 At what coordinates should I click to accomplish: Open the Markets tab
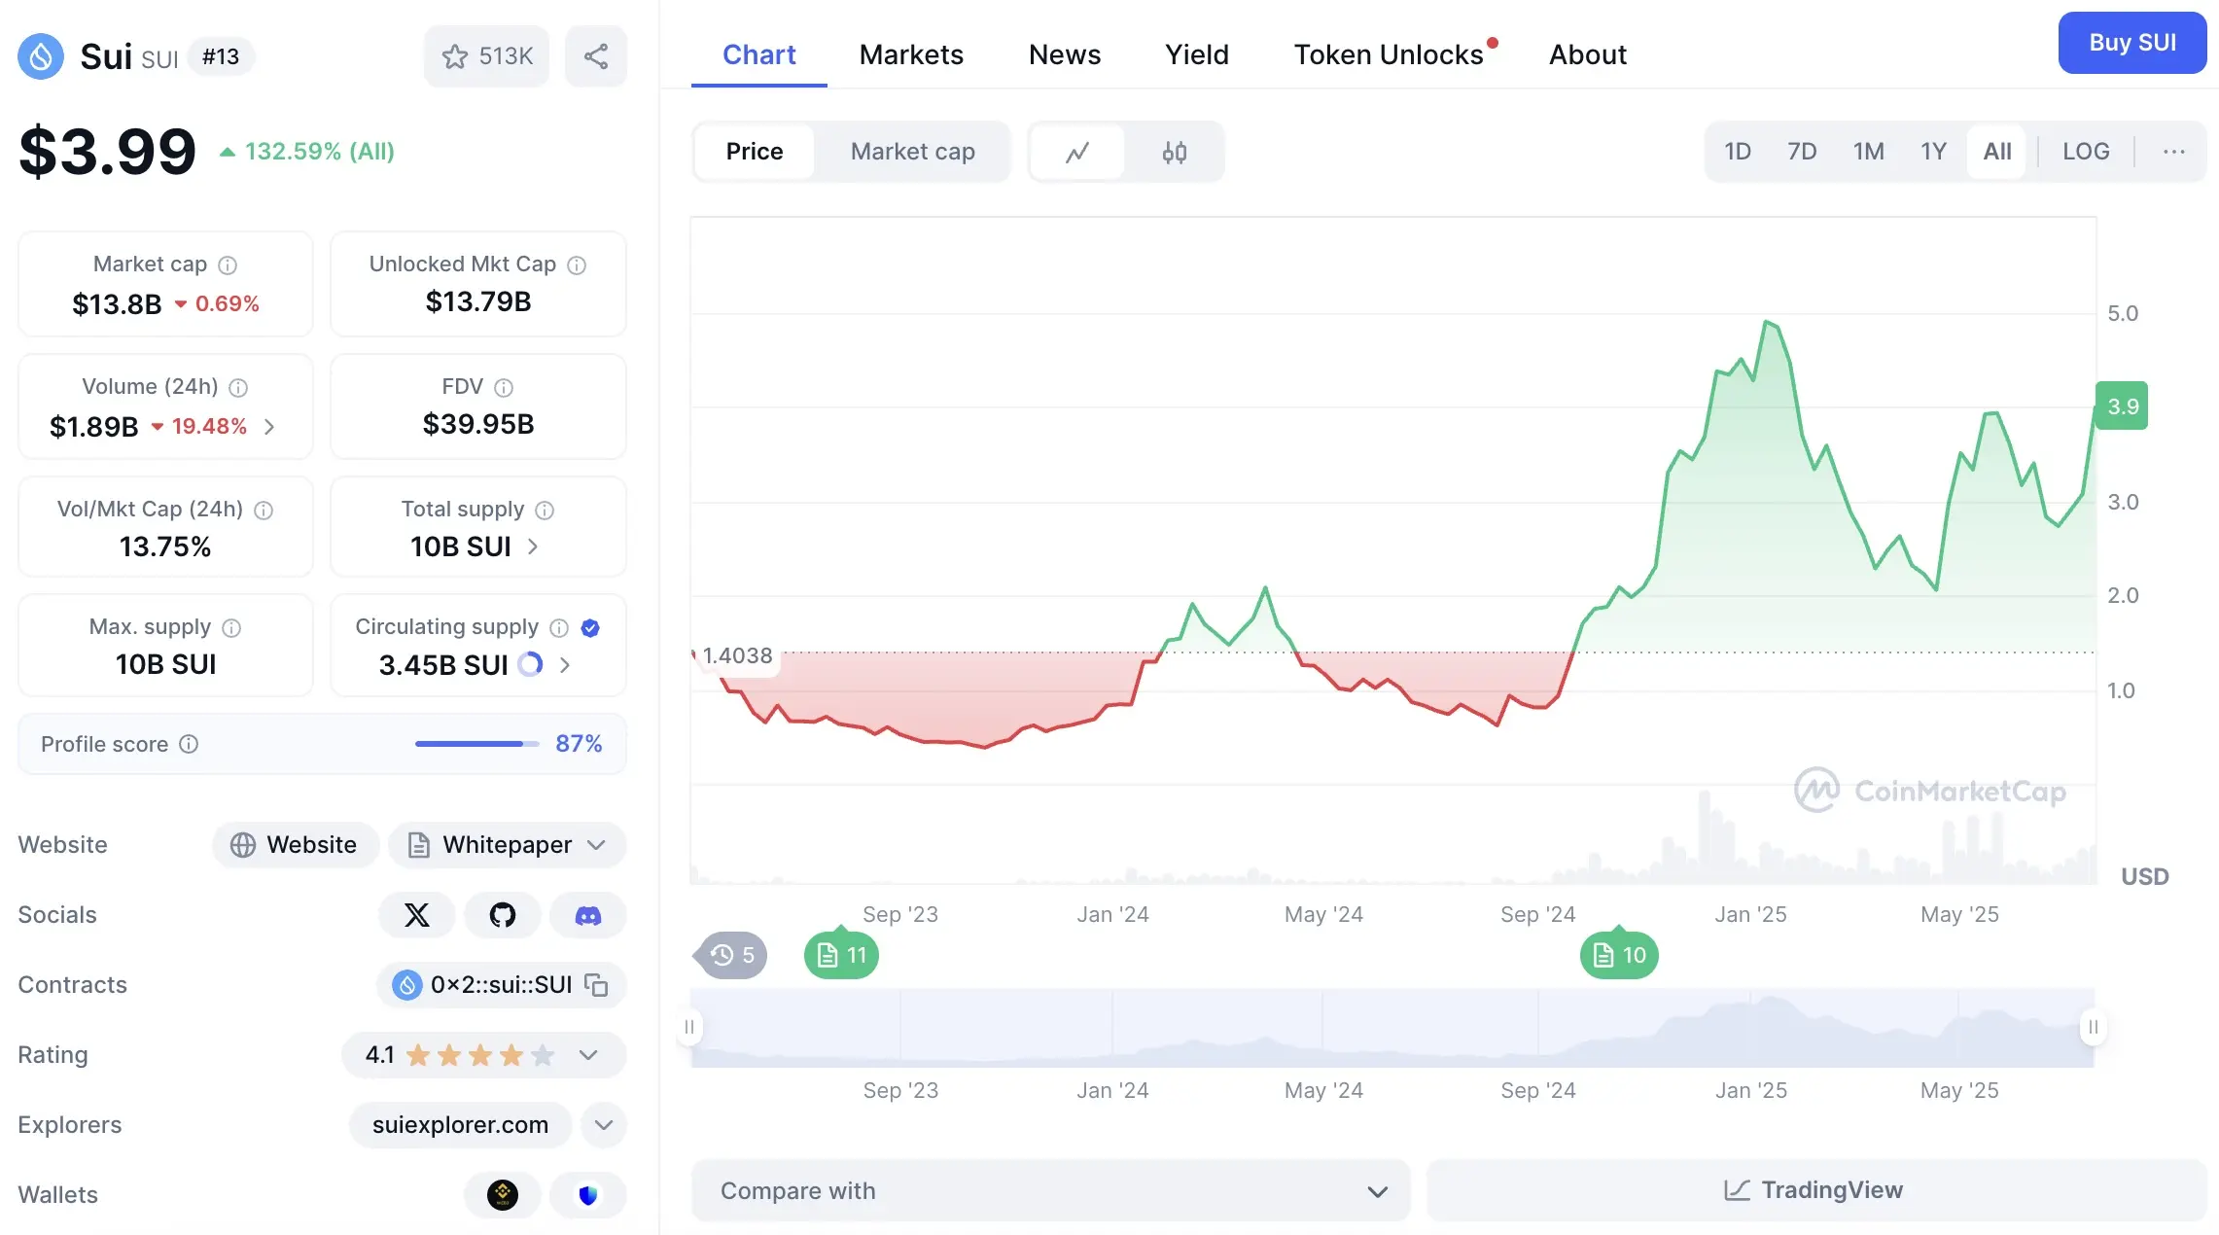[x=911, y=54]
